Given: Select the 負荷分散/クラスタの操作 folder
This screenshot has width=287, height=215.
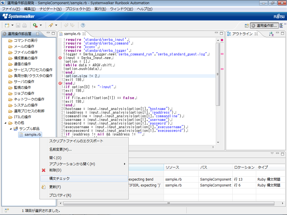Looking at the screenshot, I should 31,76.
